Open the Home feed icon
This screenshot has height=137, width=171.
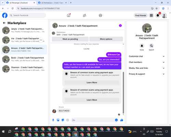68,15
